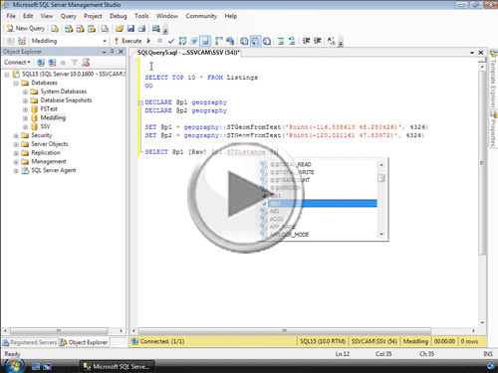Open the File menu
Viewport: 498px width, 373px height.
pyautogui.click(x=11, y=16)
